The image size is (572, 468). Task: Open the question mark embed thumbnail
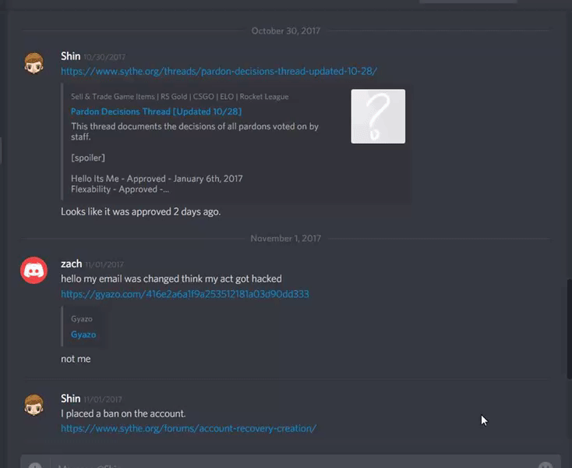[378, 116]
